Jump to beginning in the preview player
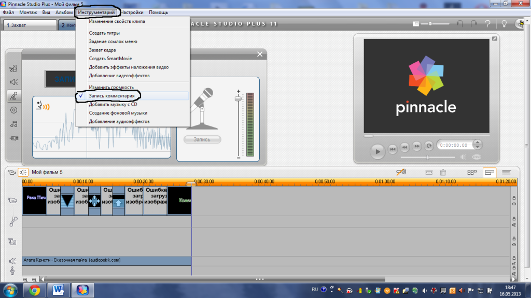 (x=393, y=149)
